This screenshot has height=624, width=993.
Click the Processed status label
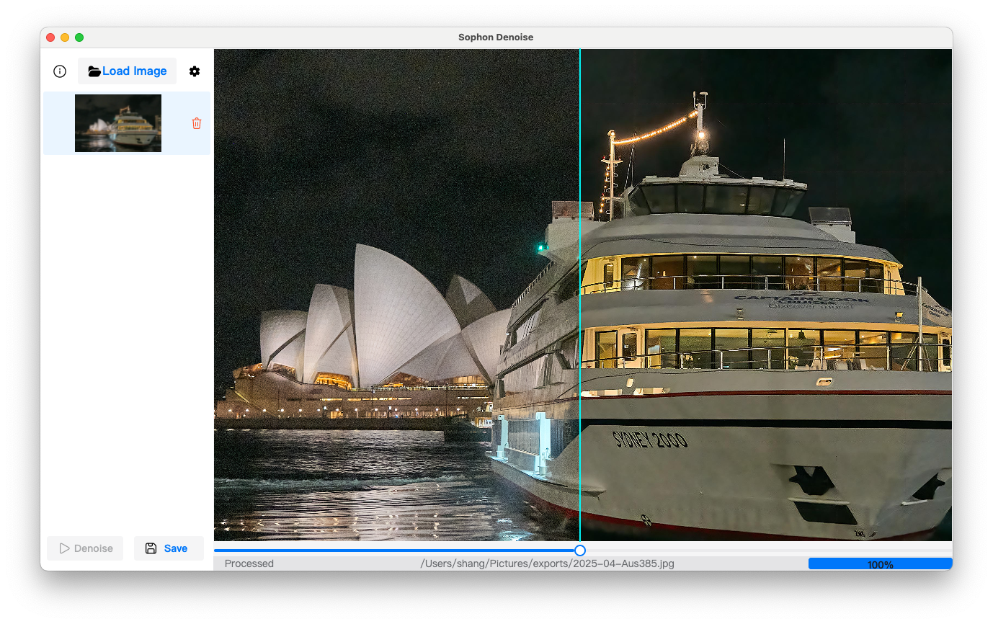(249, 563)
